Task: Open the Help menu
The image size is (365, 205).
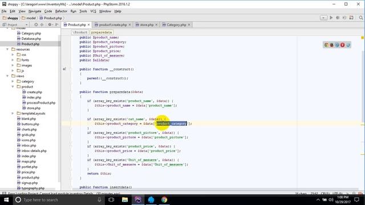Action: click(118, 11)
